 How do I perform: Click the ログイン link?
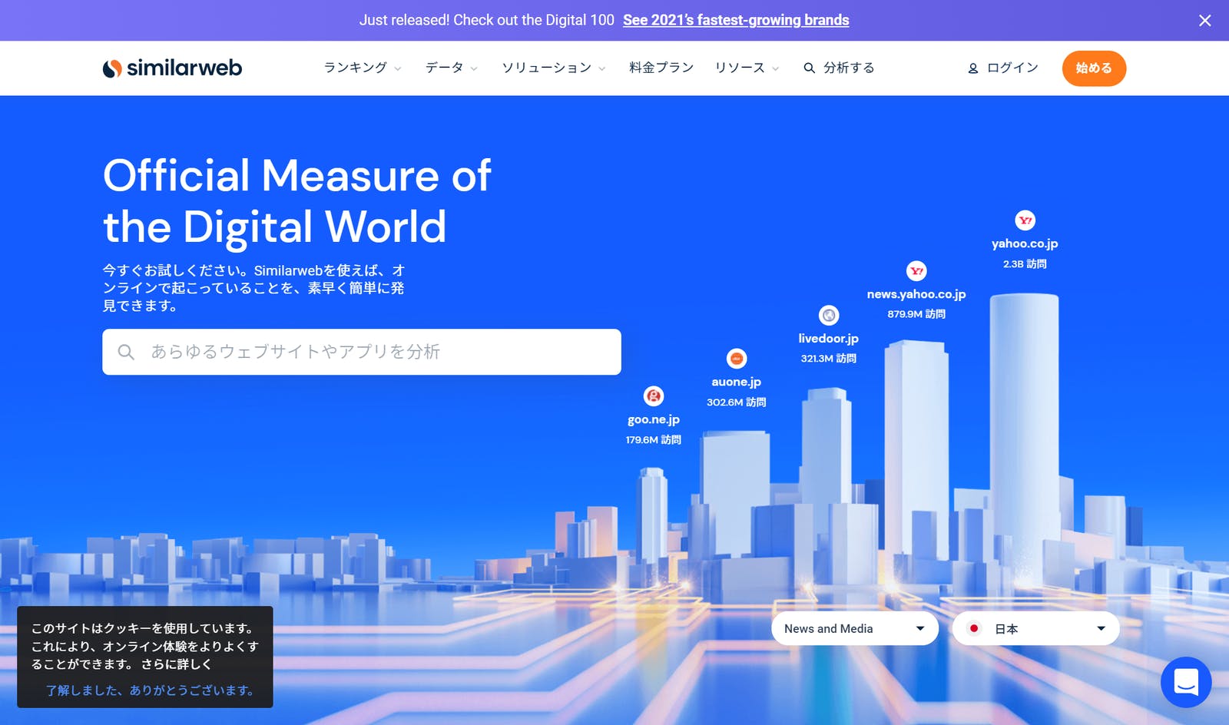[1012, 68]
